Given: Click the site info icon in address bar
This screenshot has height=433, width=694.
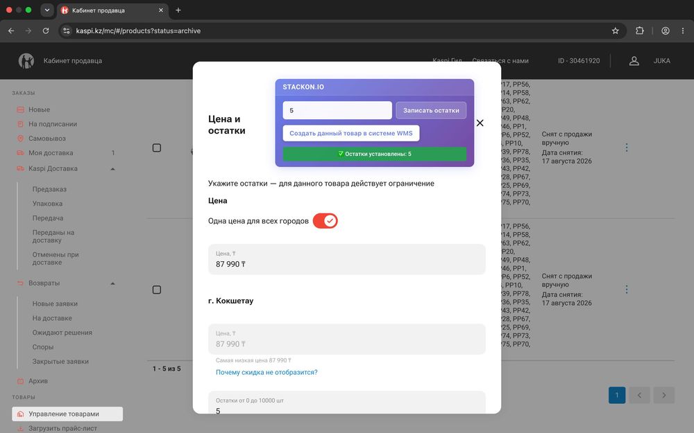Looking at the screenshot, I should (67, 31).
